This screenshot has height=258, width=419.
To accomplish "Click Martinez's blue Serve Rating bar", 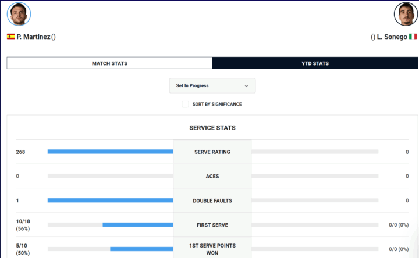I will (110, 152).
